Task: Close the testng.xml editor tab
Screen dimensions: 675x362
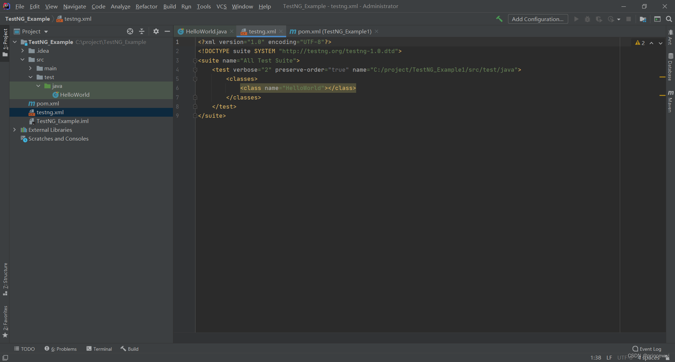Action: pos(281,31)
